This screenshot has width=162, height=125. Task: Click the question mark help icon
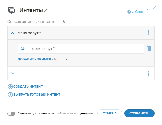[129, 12]
